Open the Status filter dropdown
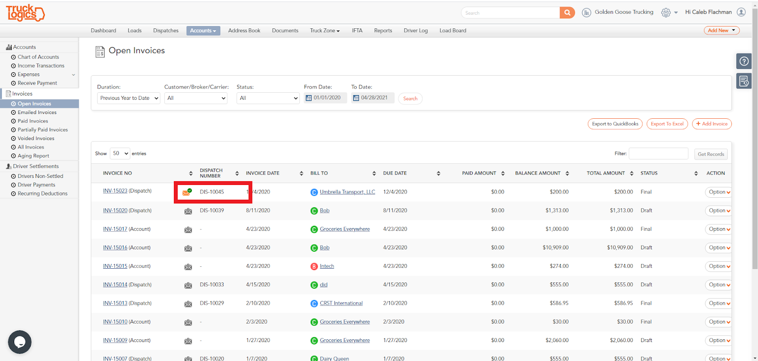This screenshot has height=361, width=758. (268, 98)
